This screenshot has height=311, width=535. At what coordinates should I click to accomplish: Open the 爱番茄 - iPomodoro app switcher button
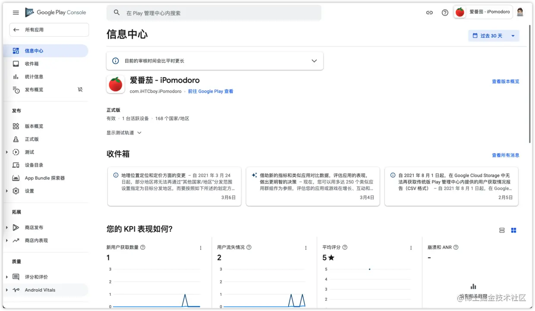(483, 12)
